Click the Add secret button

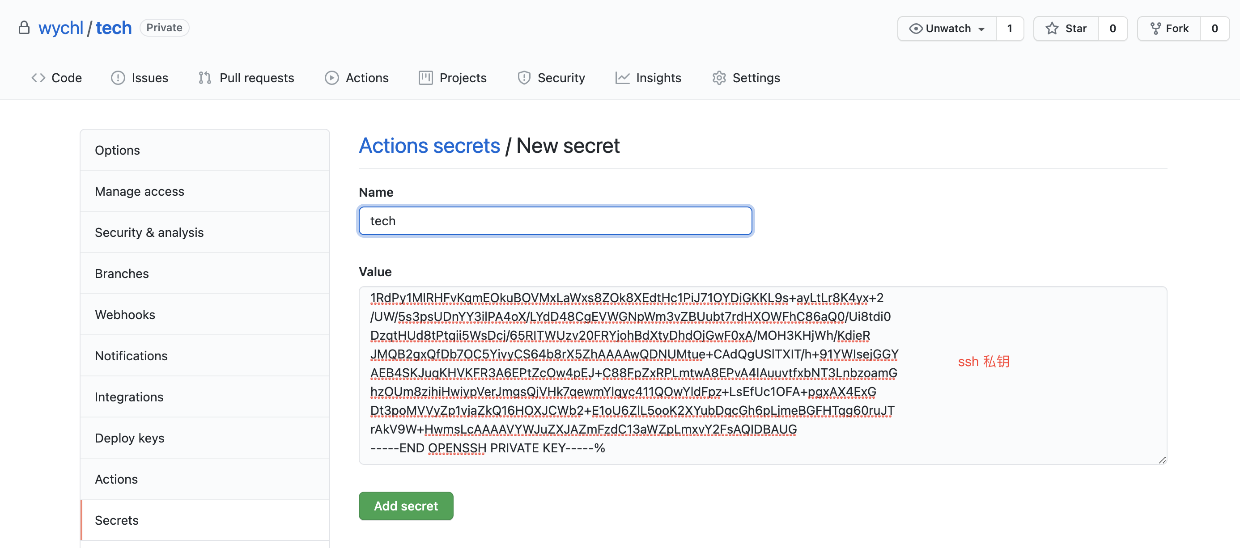click(406, 506)
